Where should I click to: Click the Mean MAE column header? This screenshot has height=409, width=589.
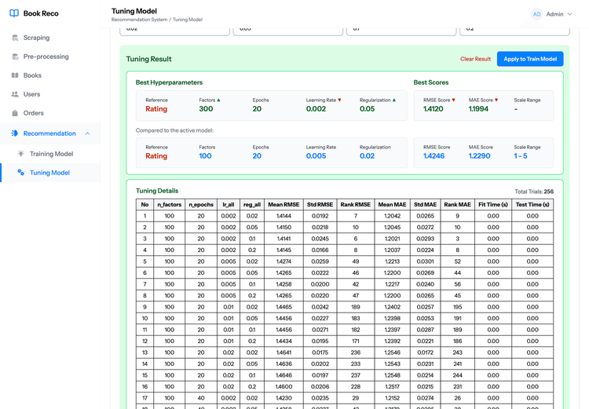coord(392,205)
